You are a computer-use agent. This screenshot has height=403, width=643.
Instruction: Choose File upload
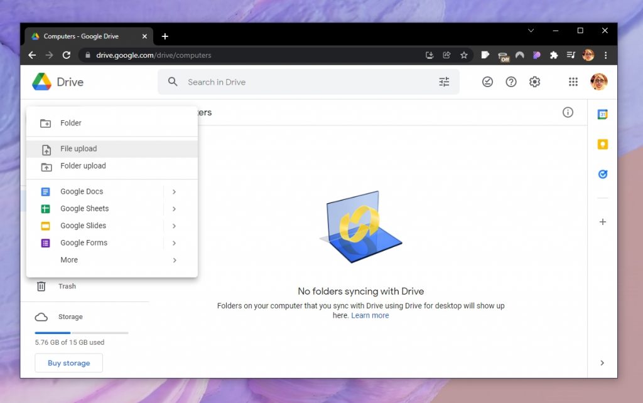click(112, 149)
